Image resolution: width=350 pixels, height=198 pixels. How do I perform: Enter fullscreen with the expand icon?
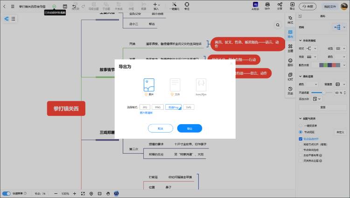83,193
